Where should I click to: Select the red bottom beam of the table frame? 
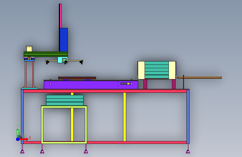(x=136, y=142)
